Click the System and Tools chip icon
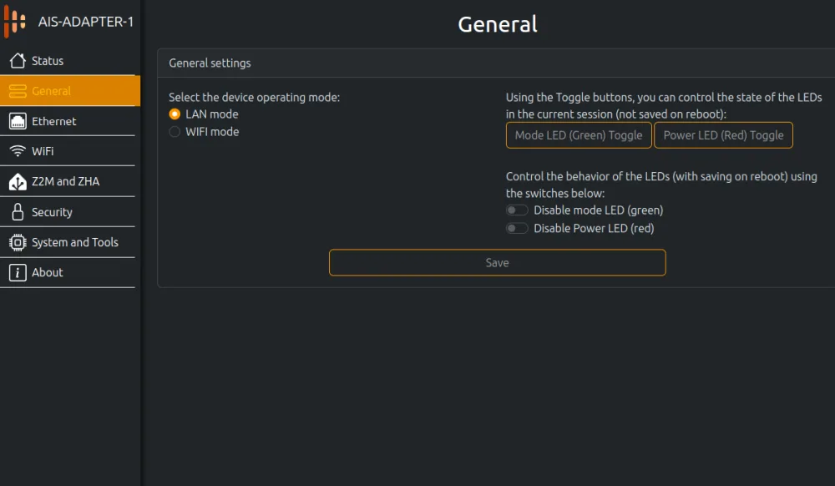This screenshot has width=835, height=486. [x=18, y=242]
